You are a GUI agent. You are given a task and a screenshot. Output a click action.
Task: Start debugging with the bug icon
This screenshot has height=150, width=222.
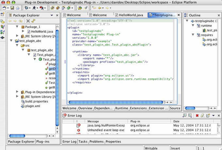click(x=26, y=7)
